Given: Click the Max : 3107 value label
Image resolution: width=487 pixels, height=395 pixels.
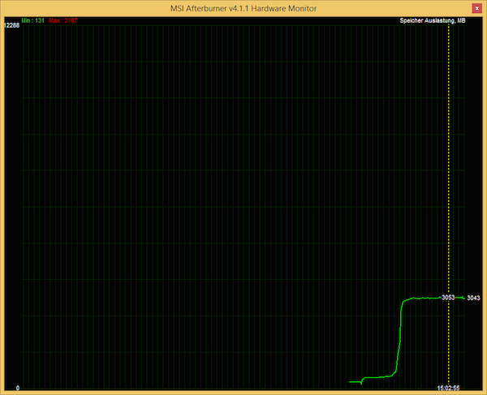Looking at the screenshot, I should (63, 20).
